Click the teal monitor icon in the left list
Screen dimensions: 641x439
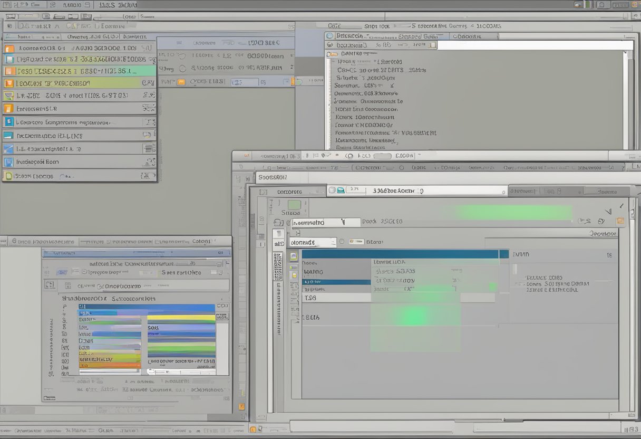(x=8, y=136)
